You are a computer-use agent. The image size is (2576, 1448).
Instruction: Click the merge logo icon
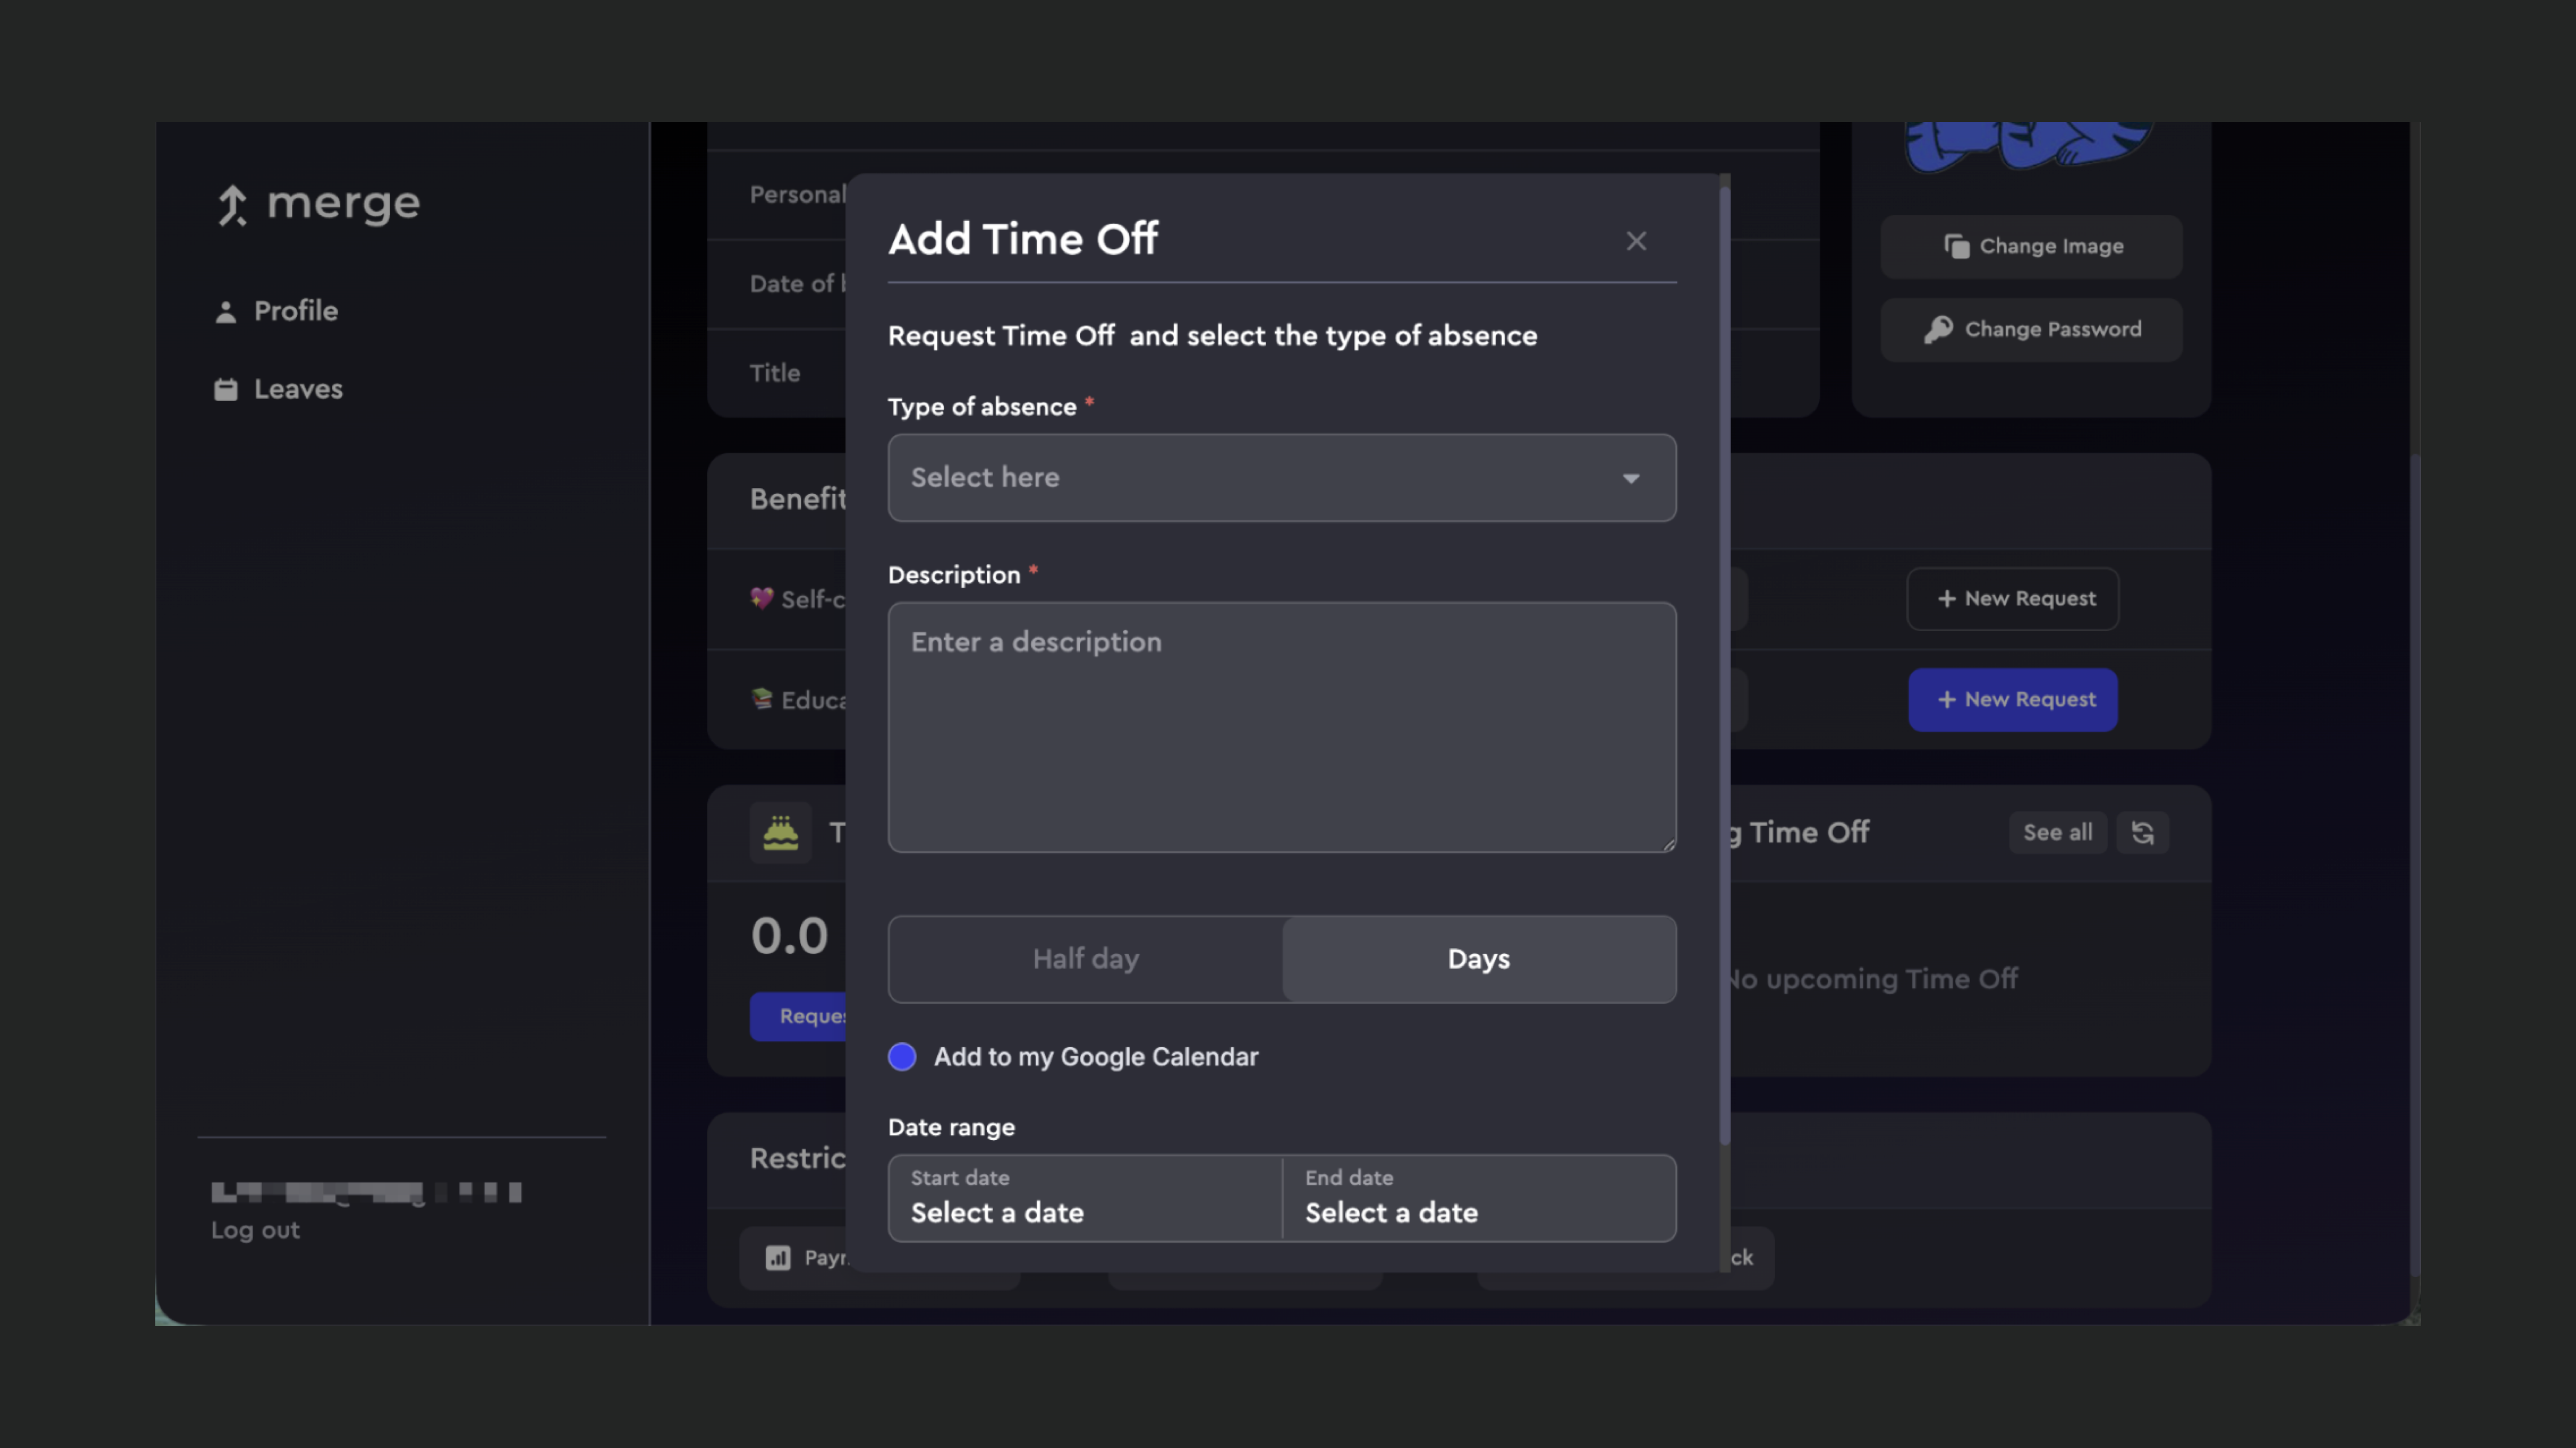[x=232, y=205]
